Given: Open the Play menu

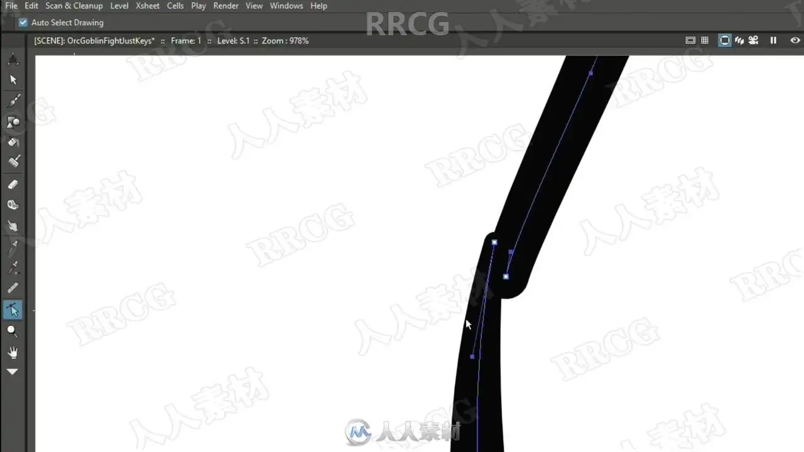Looking at the screenshot, I should coord(198,6).
